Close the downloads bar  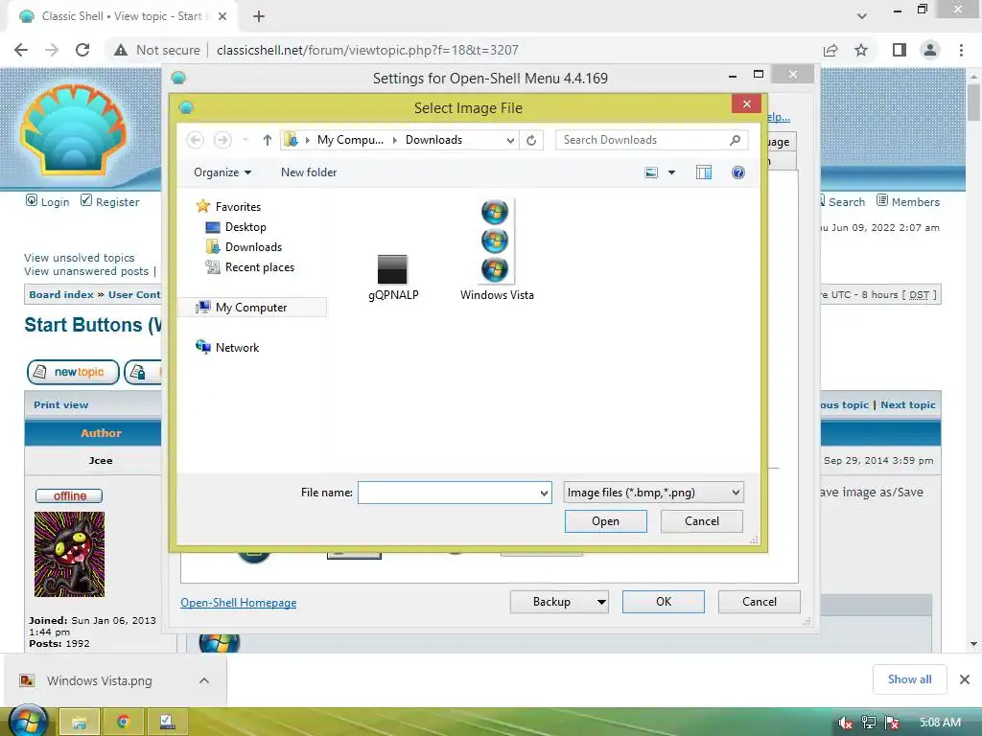[965, 679]
